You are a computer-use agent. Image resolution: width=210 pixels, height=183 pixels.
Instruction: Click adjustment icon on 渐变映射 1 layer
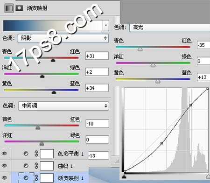point(26,177)
